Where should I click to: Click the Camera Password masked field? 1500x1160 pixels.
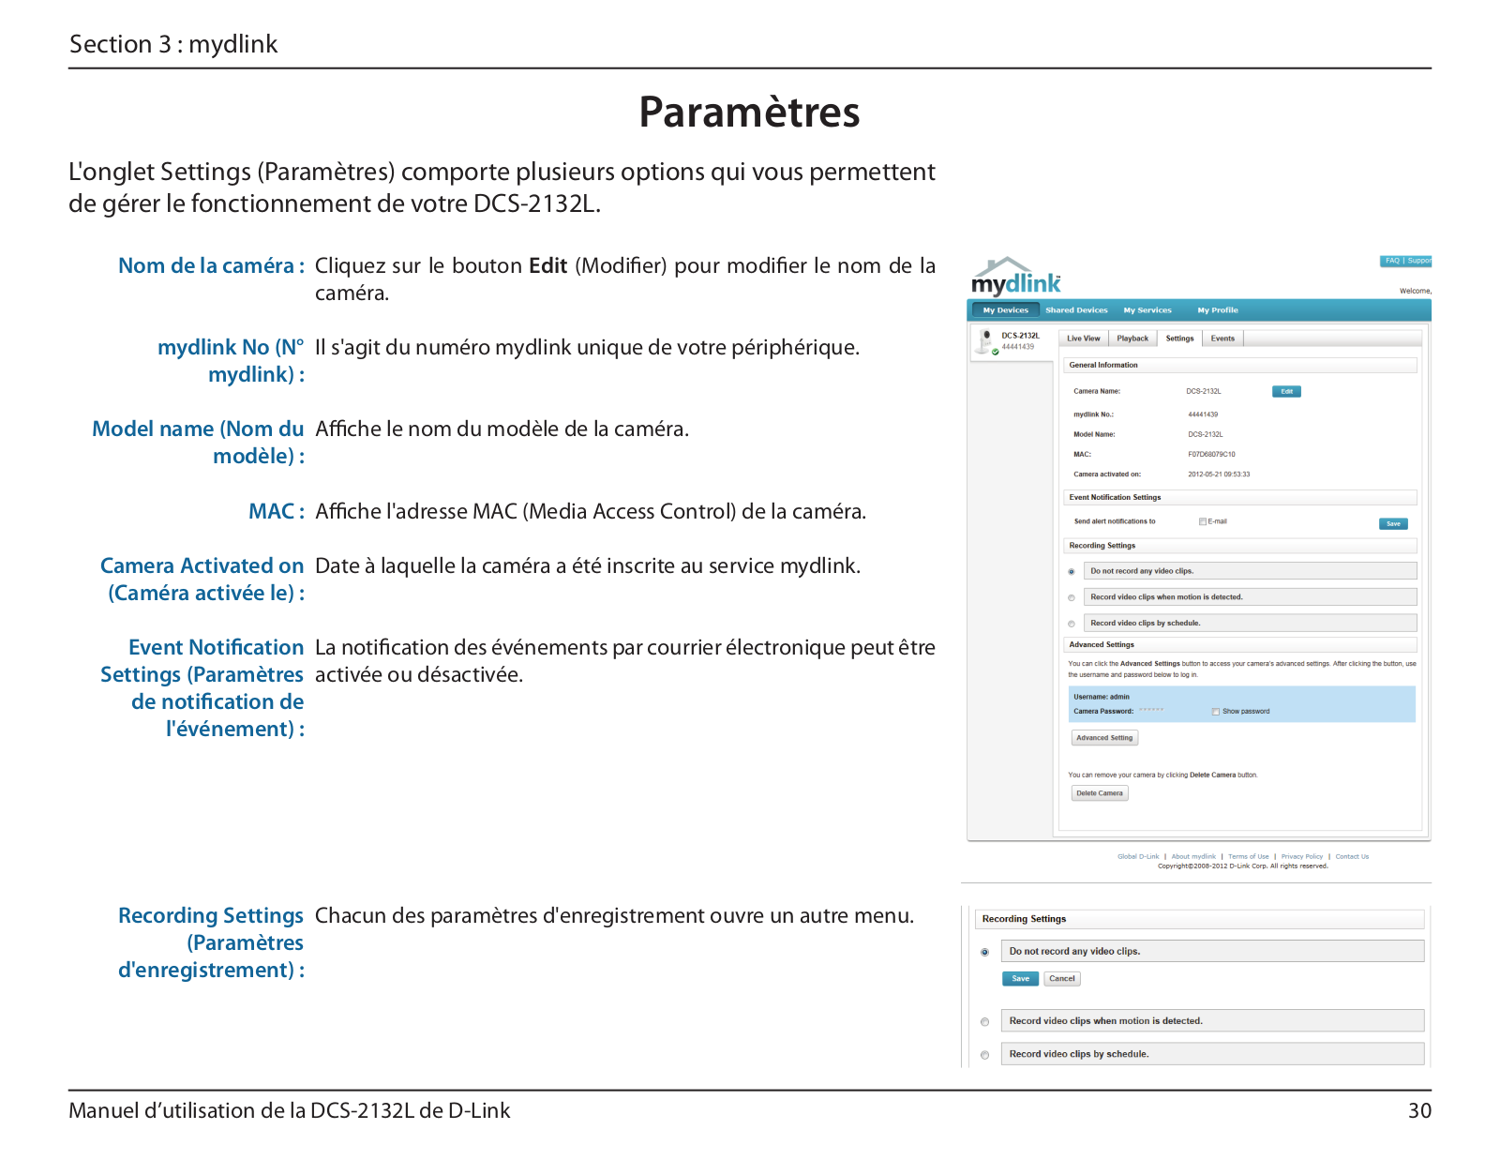[1151, 711]
